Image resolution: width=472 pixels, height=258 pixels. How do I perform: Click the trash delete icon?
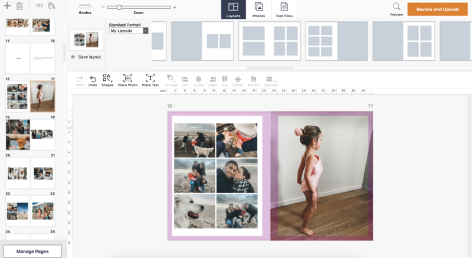19,6
